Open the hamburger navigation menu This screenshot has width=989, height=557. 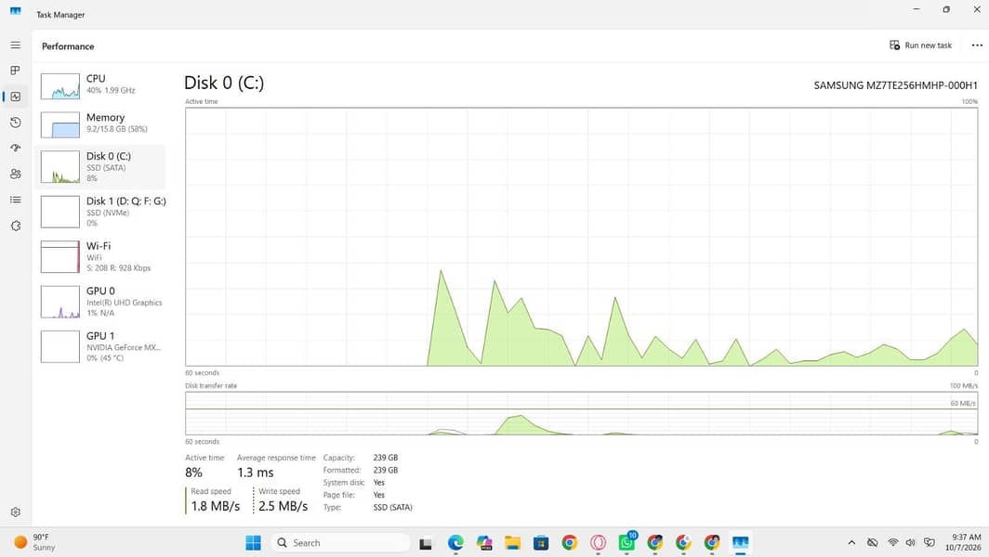tap(16, 45)
